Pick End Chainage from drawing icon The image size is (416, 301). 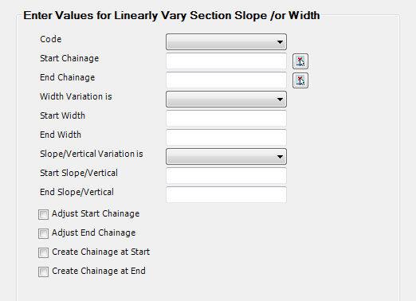pos(300,80)
